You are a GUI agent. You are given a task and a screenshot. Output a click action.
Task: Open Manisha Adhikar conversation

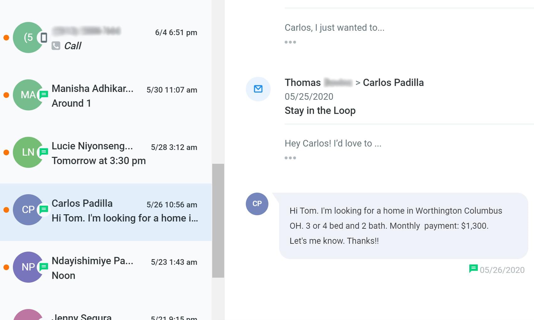(106, 95)
